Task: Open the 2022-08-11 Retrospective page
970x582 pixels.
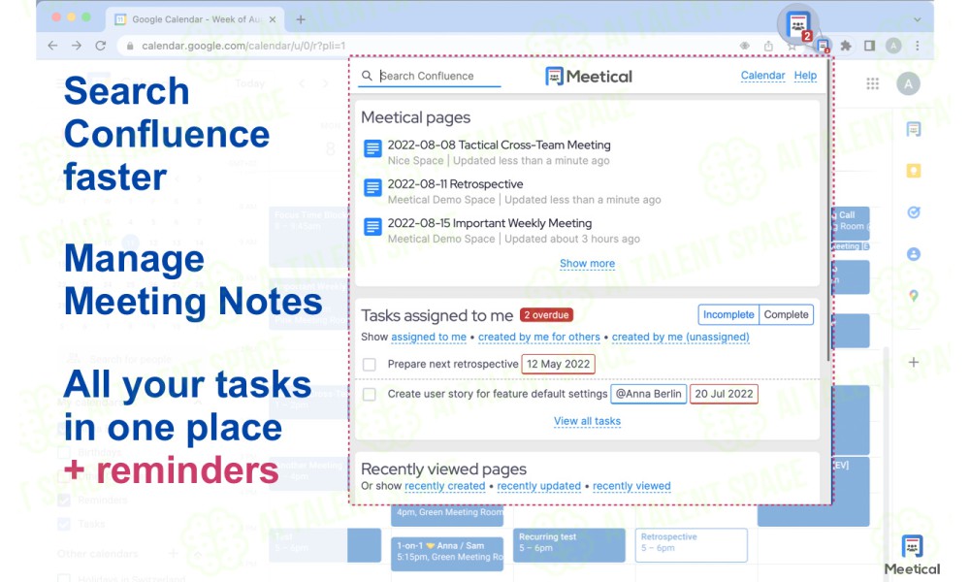Action: (455, 184)
